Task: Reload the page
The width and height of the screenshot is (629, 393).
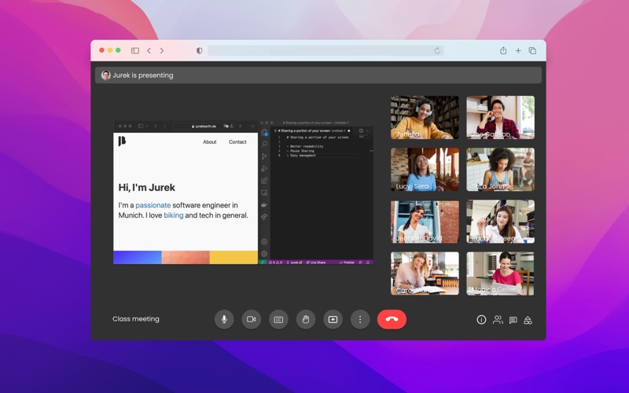Action: (437, 50)
